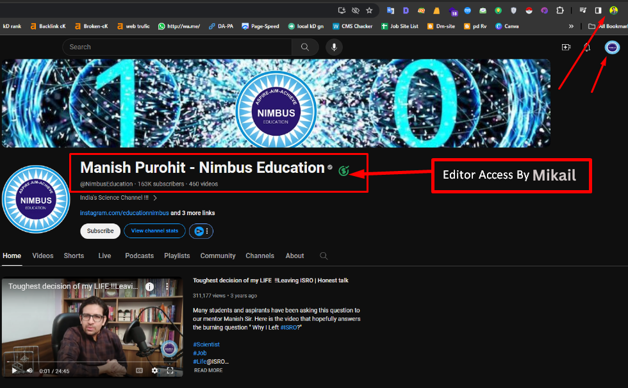This screenshot has height=388, width=628.
Task: Click the video info (i) icon
Action: click(x=149, y=287)
